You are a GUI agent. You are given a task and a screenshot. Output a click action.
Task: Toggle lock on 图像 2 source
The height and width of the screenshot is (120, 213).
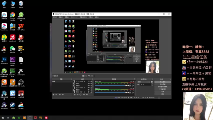click(91, 86)
